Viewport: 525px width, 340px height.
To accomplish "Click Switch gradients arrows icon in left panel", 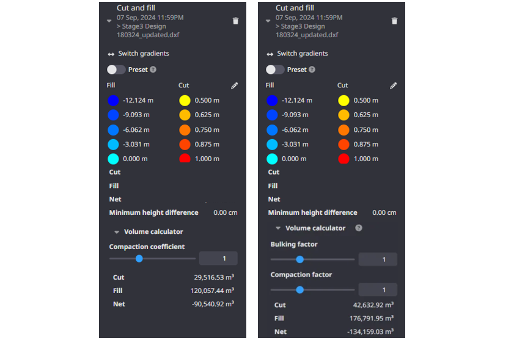I will (111, 54).
